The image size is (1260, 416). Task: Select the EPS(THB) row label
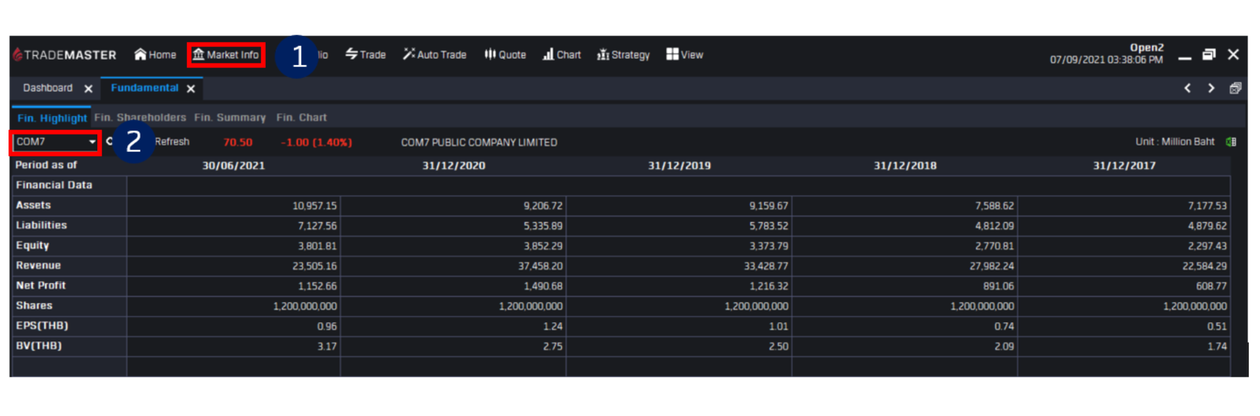click(x=42, y=326)
